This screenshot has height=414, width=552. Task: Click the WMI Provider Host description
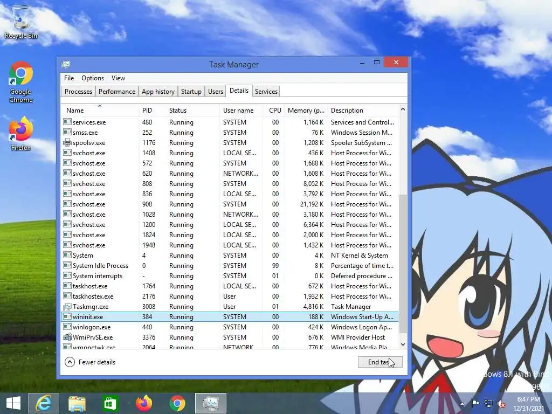358,337
